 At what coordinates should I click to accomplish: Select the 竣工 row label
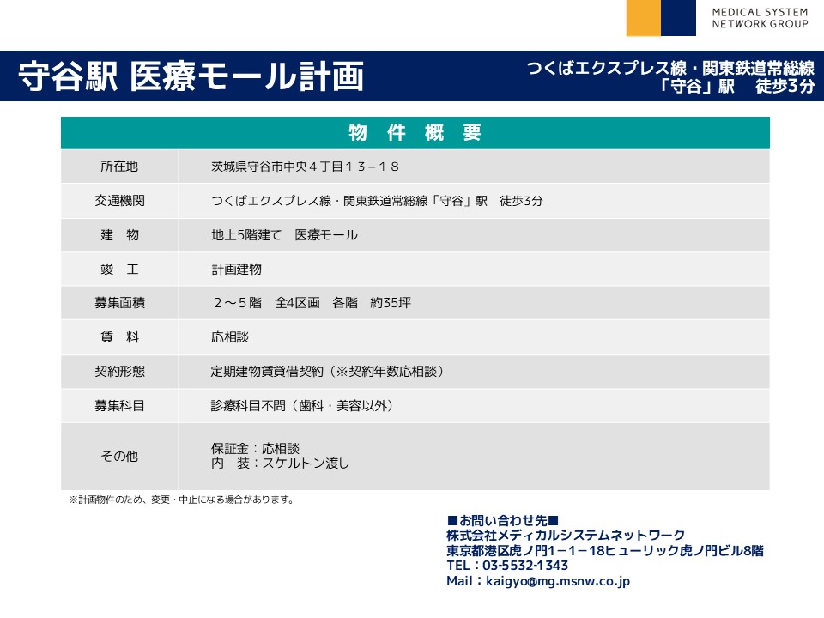tap(119, 270)
